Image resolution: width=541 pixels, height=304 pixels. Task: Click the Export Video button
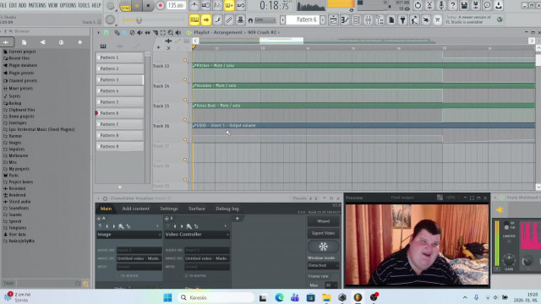coord(323,233)
